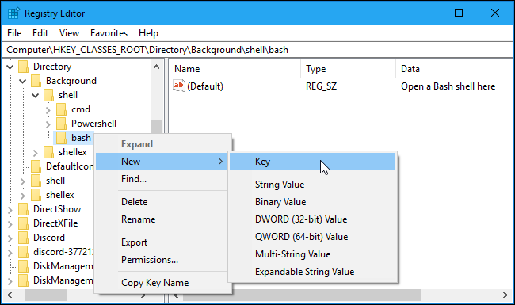Click the Powershell folder icon
This screenshot has height=305, width=515.
(61, 124)
